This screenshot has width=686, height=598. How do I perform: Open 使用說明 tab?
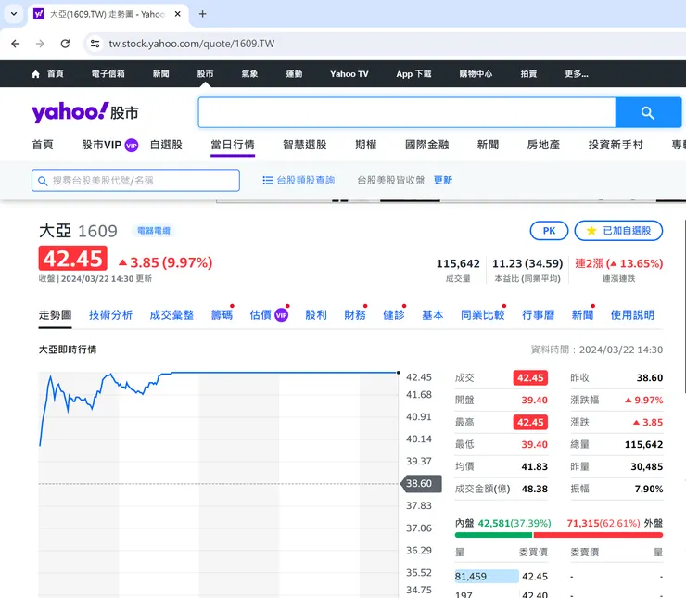click(x=632, y=315)
